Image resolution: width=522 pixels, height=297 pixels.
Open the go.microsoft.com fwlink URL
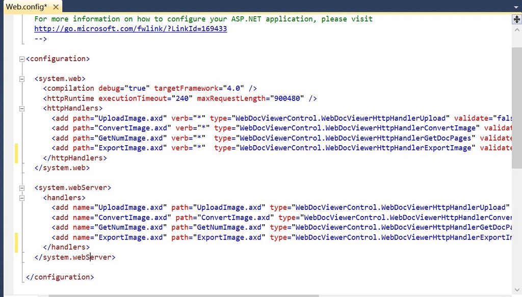(x=130, y=29)
